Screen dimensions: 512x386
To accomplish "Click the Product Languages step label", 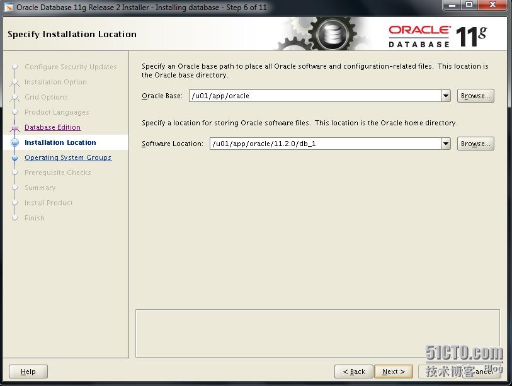I will [x=57, y=112].
